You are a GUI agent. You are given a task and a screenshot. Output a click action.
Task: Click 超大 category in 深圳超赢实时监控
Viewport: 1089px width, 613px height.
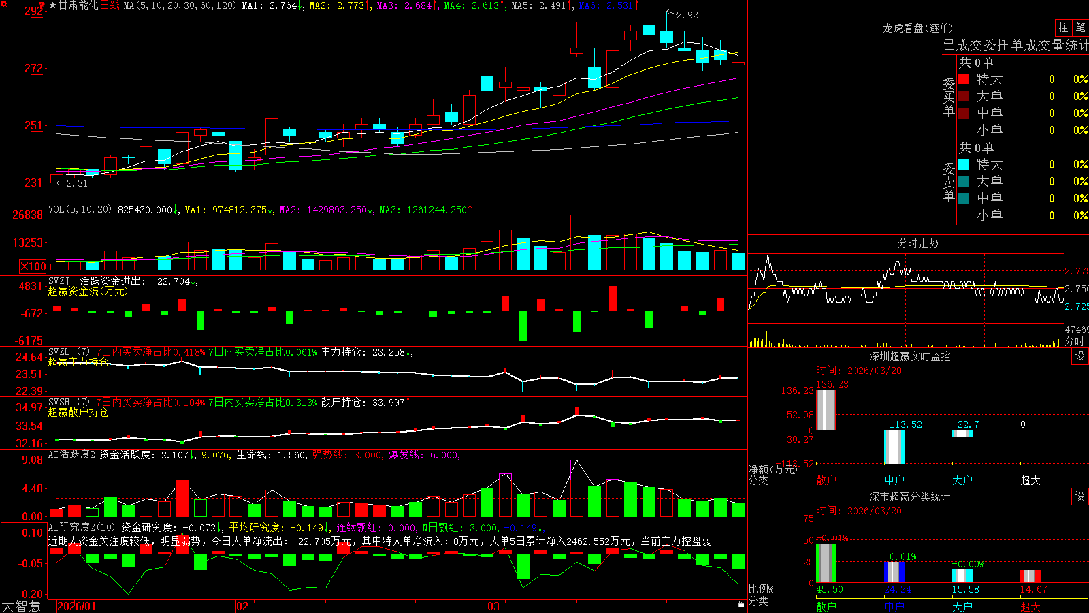click(x=1030, y=480)
